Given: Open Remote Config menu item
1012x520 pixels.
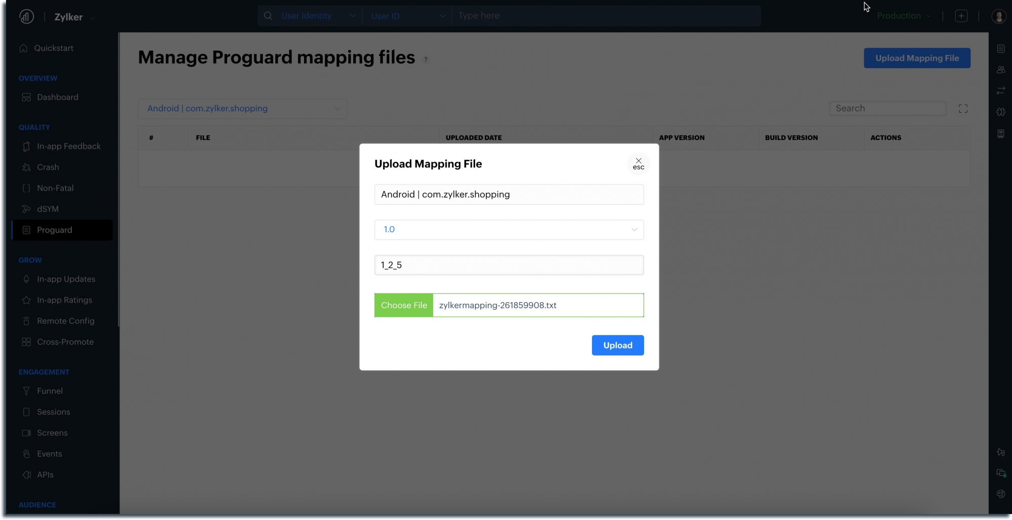Looking at the screenshot, I should coord(66,321).
